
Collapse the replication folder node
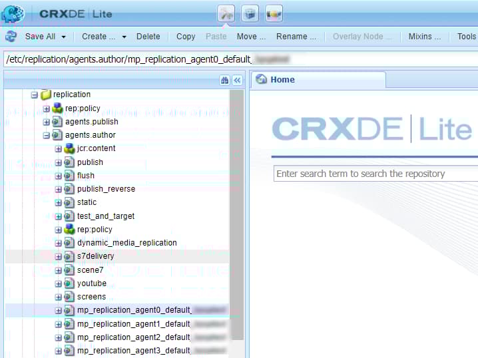click(x=35, y=95)
